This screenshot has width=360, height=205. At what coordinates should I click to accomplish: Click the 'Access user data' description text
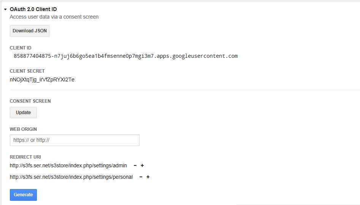pyautogui.click(x=54, y=17)
